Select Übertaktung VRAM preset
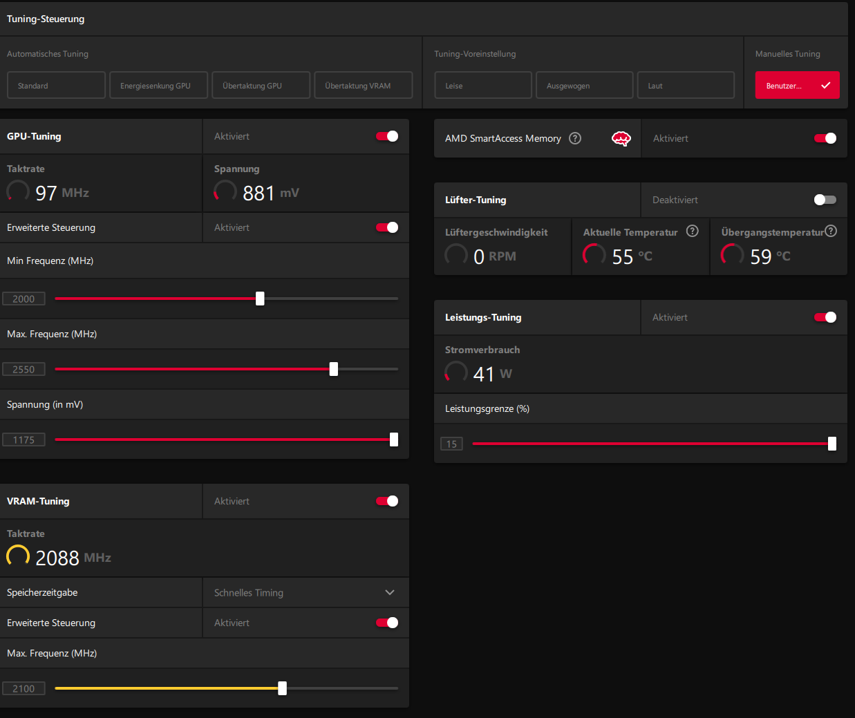Image resolution: width=855 pixels, height=718 pixels. click(x=364, y=85)
